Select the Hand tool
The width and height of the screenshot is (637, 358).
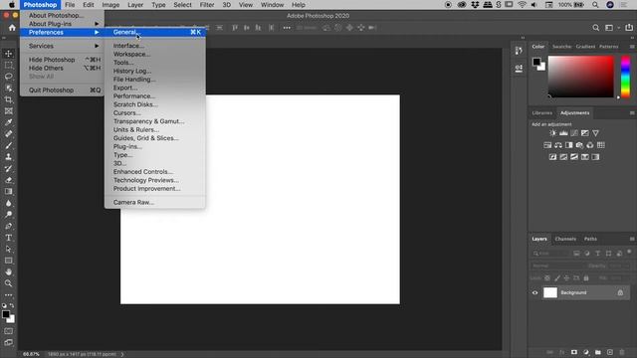pyautogui.click(x=9, y=271)
